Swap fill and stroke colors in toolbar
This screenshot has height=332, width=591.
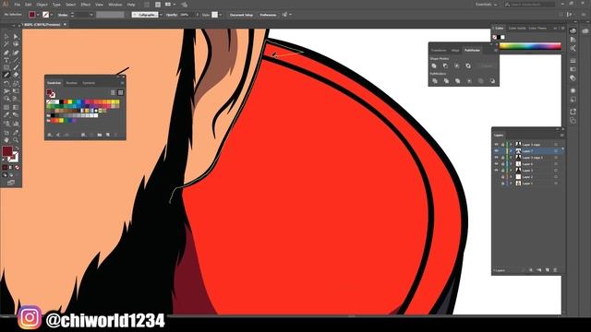(x=17, y=148)
